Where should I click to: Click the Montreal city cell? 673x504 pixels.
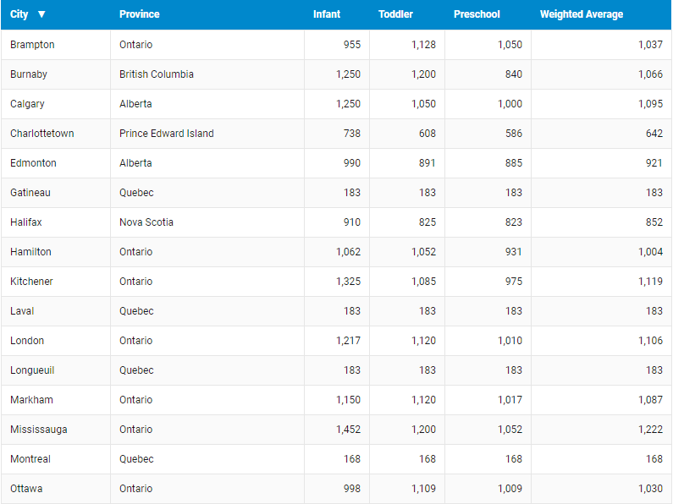point(30,459)
